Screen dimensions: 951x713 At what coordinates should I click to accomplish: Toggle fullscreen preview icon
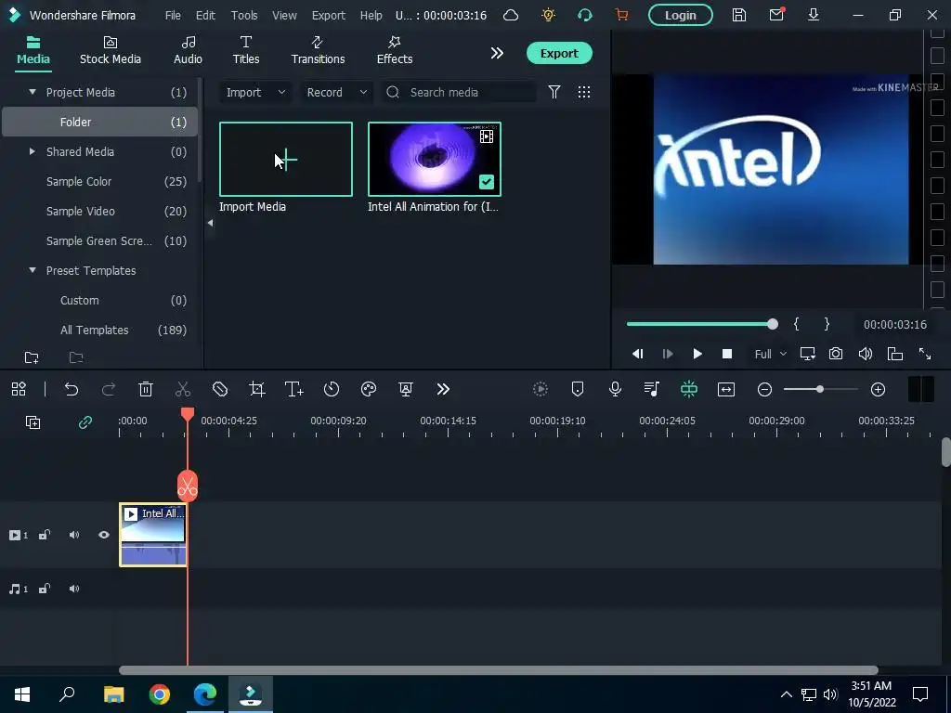[x=925, y=354]
